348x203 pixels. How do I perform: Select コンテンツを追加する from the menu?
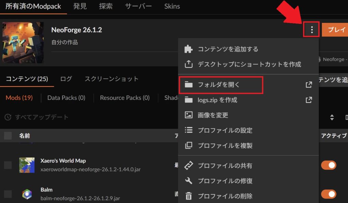tap(248, 49)
